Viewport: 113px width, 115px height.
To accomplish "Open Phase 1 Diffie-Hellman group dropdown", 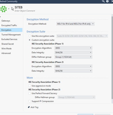I will [x=73, y=57].
